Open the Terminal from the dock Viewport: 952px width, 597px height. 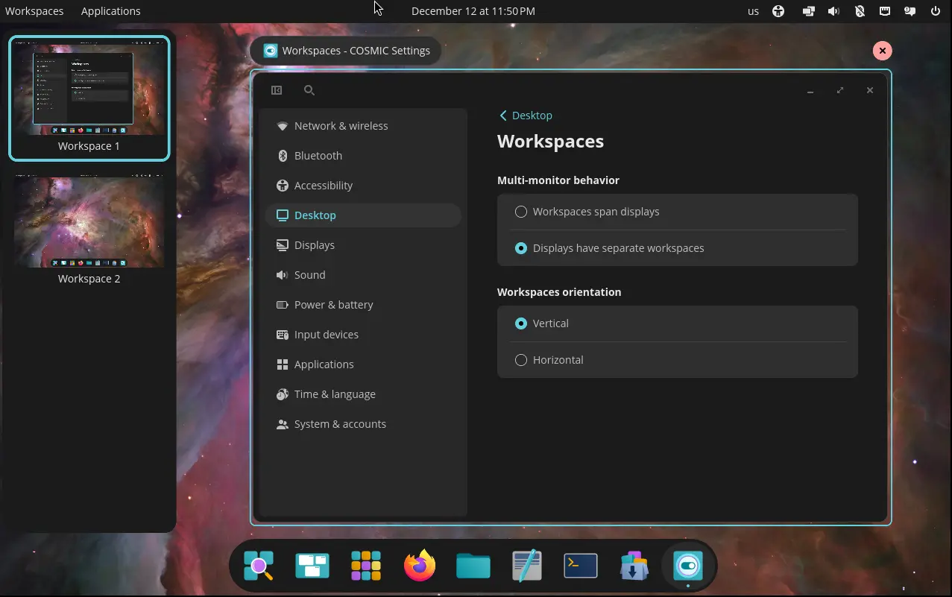(x=581, y=566)
